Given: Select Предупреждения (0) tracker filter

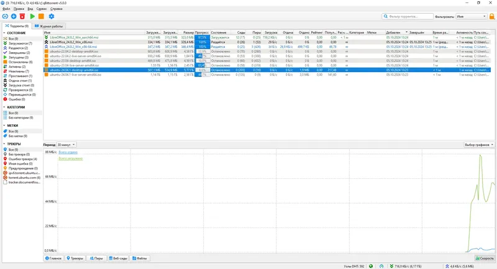Looking at the screenshot, I should [23, 168].
